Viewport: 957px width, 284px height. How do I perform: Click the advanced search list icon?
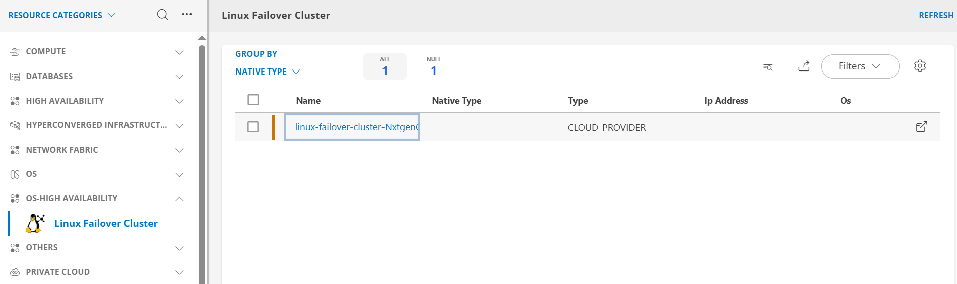click(x=768, y=66)
